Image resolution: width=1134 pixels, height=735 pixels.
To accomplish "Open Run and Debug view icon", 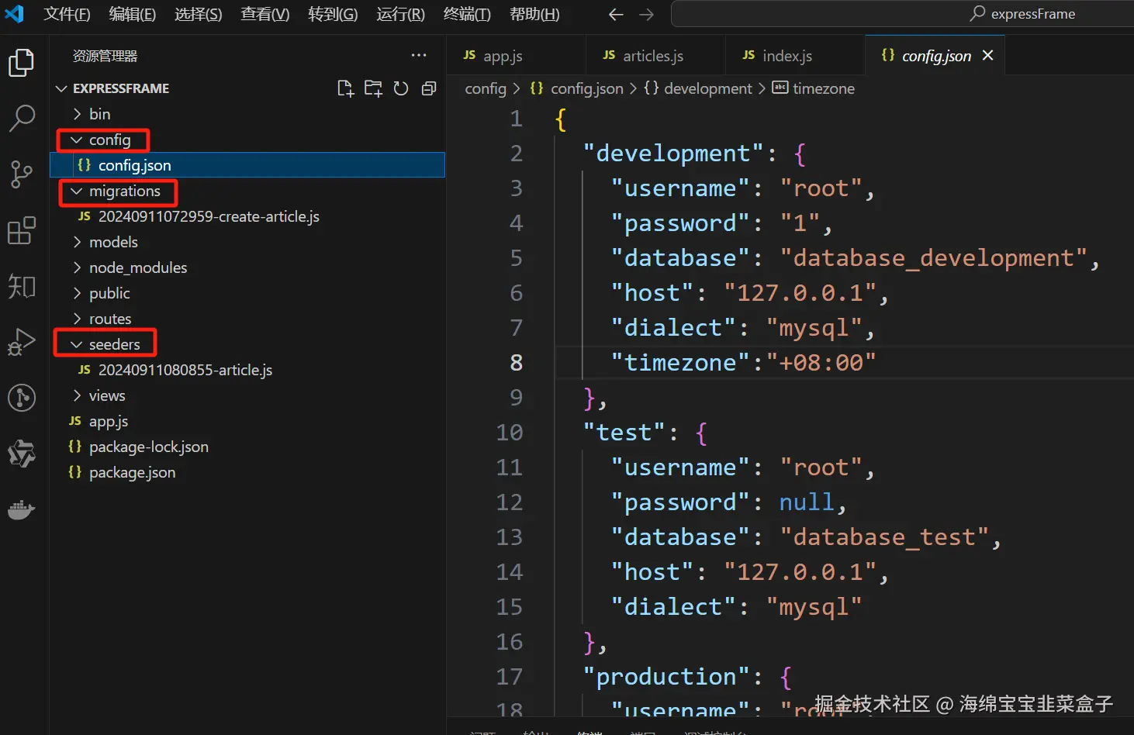I will [22, 342].
